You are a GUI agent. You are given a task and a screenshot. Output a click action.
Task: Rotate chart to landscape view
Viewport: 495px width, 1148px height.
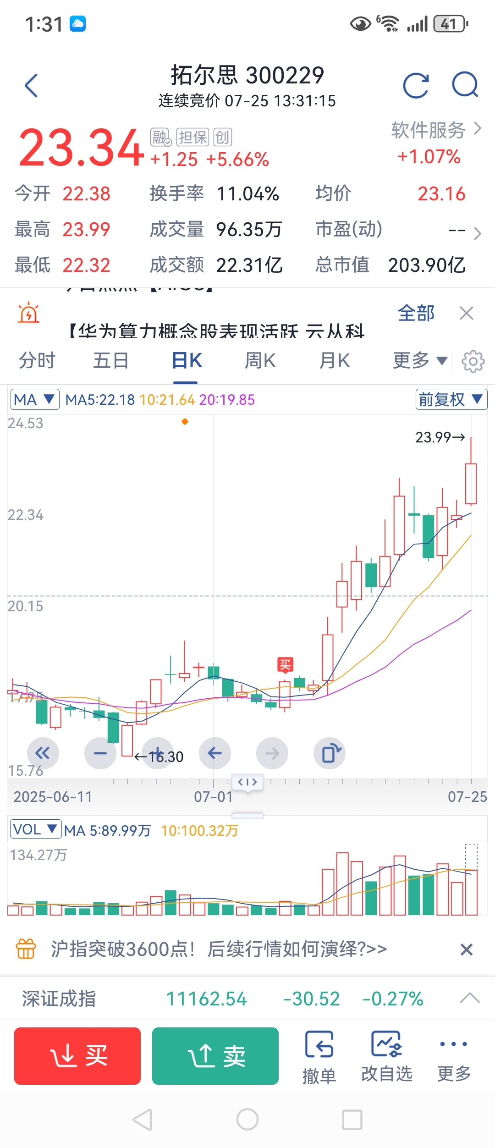(x=330, y=753)
